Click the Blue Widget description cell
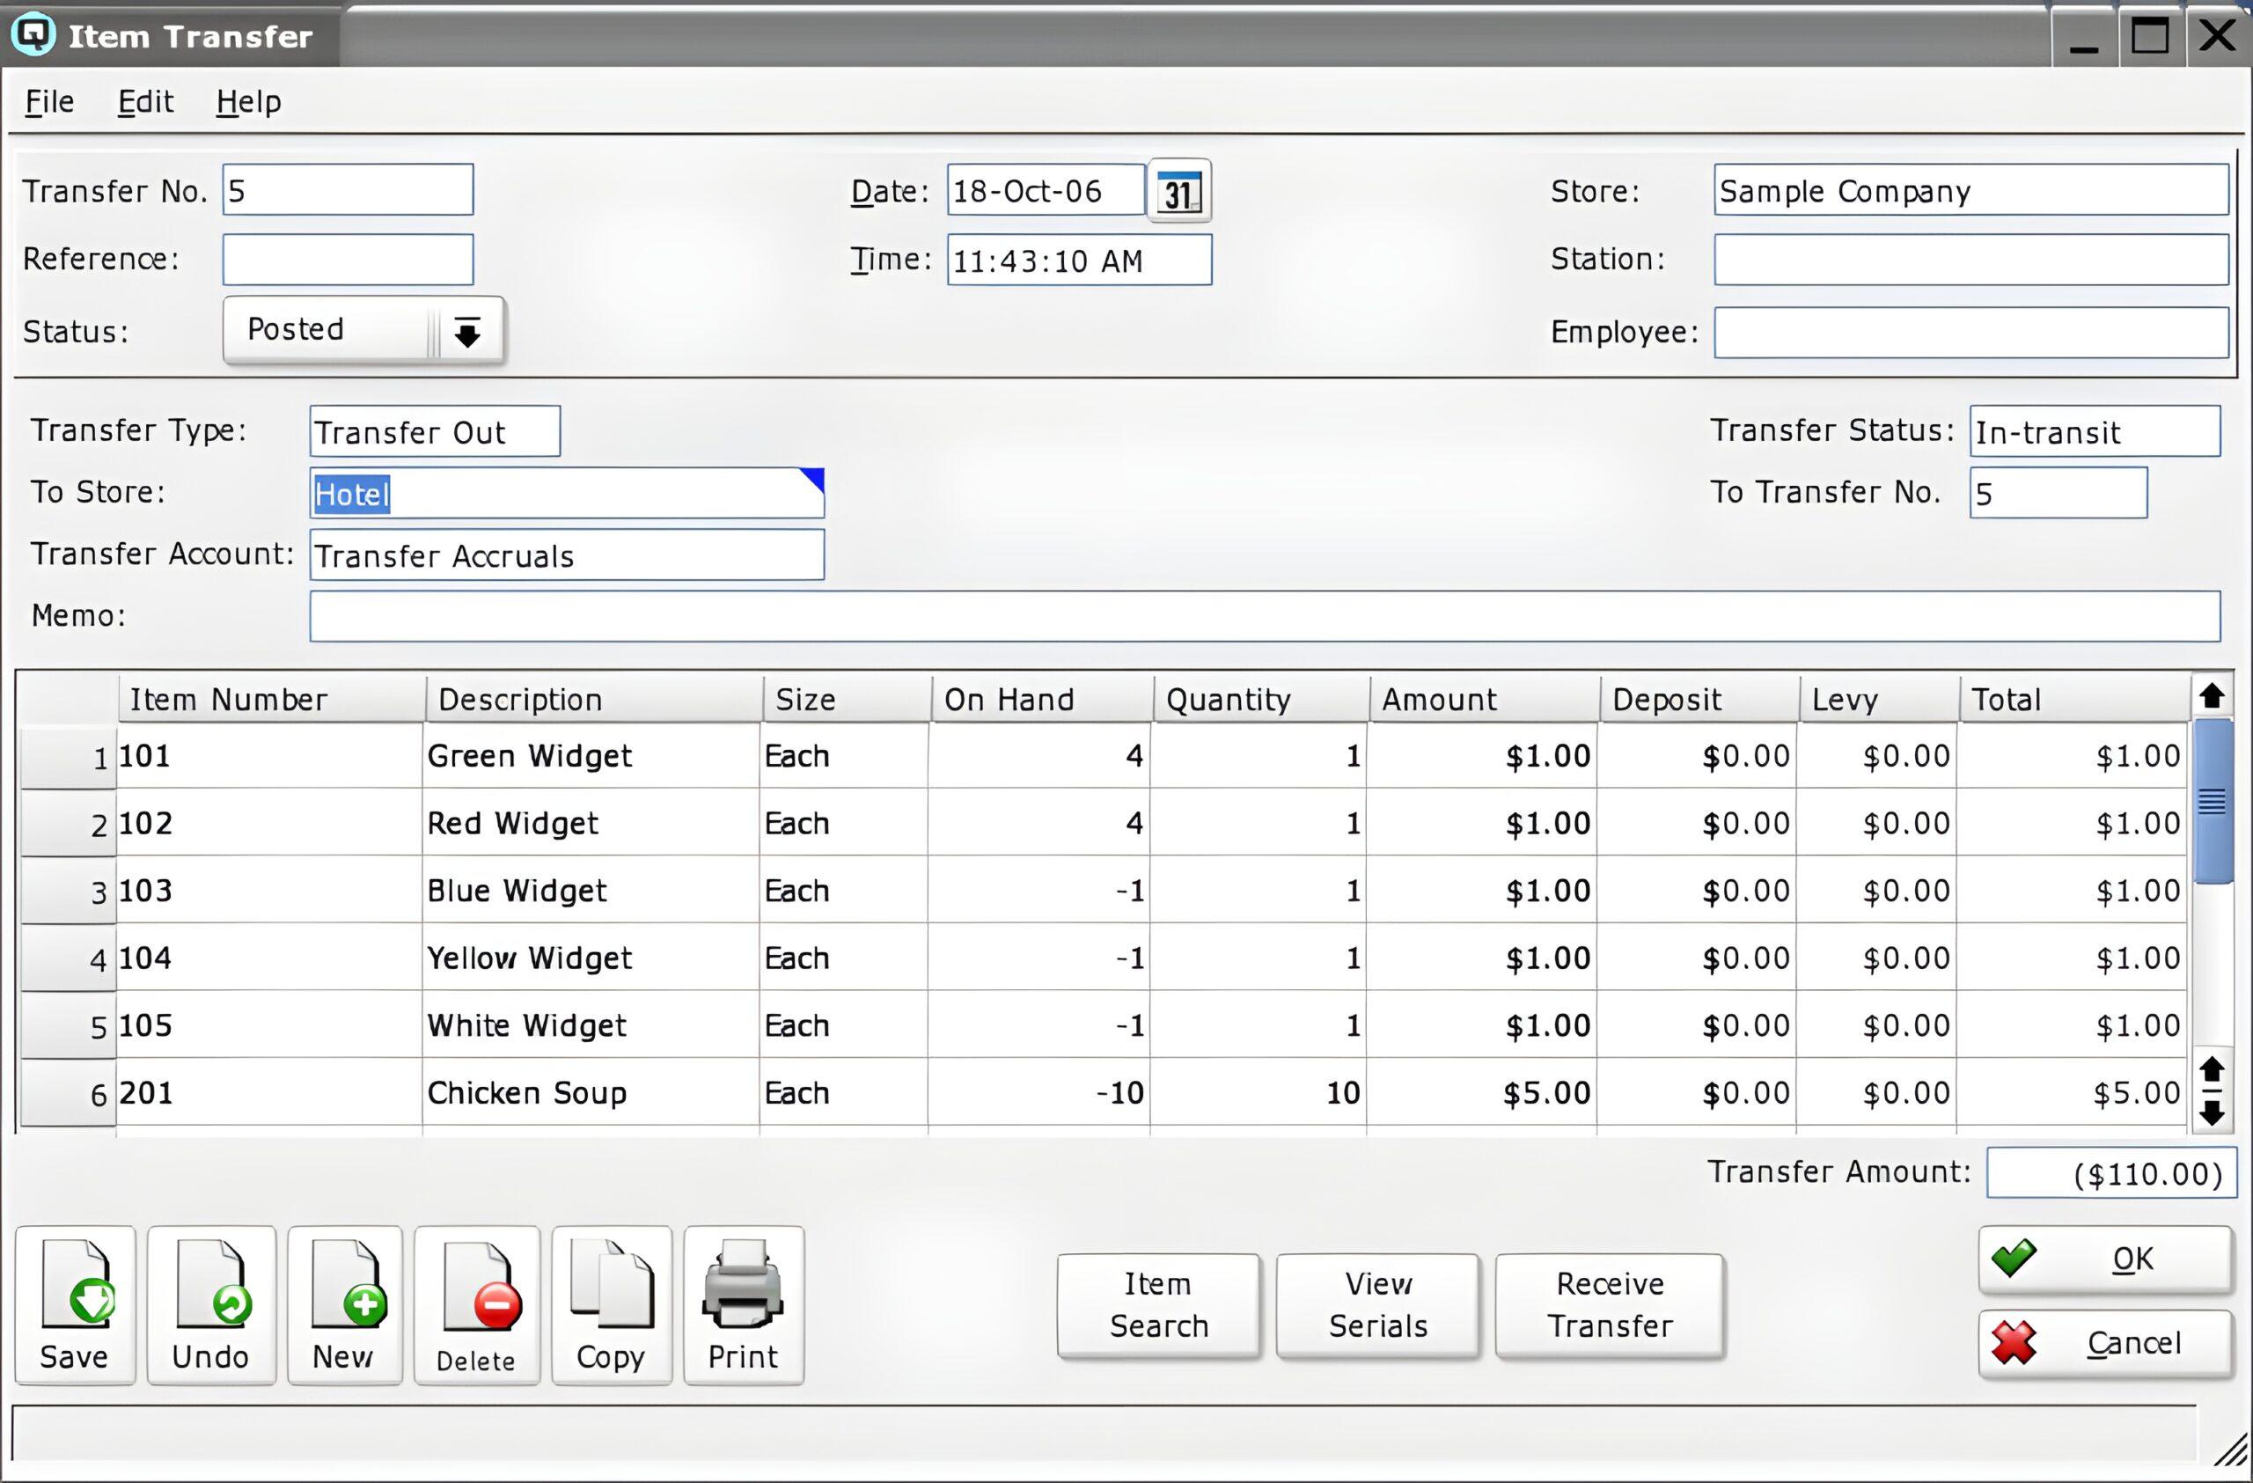This screenshot has height=1483, width=2253. click(x=591, y=891)
